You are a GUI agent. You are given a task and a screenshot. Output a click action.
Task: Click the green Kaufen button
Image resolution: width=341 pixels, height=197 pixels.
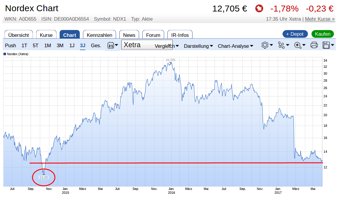point(322,34)
